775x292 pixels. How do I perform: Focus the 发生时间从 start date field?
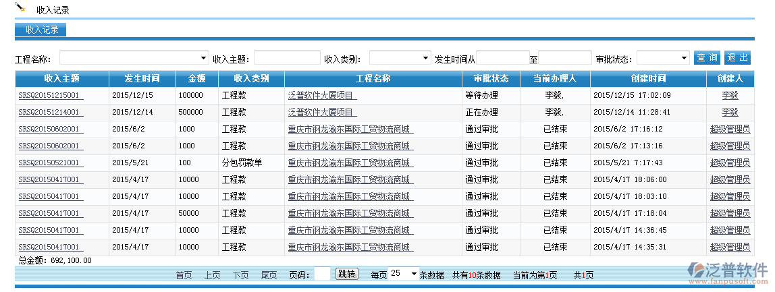point(502,58)
